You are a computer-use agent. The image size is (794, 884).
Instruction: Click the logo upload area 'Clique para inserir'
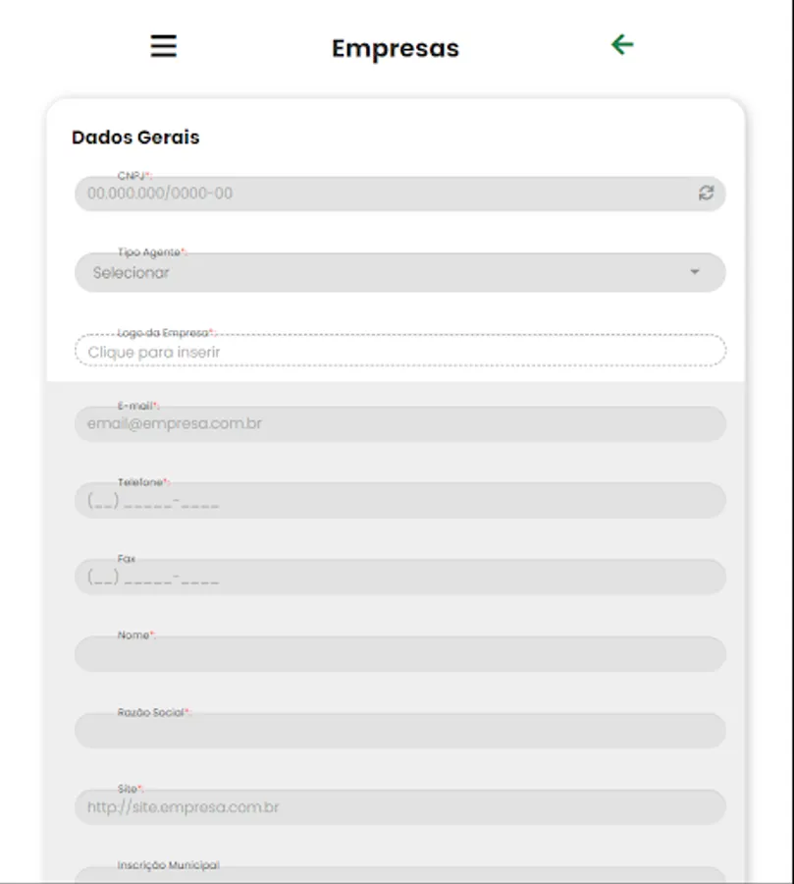[x=399, y=351]
